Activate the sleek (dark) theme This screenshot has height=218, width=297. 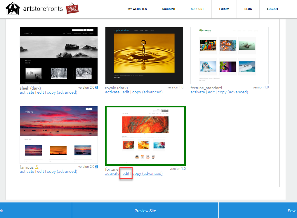(27, 92)
